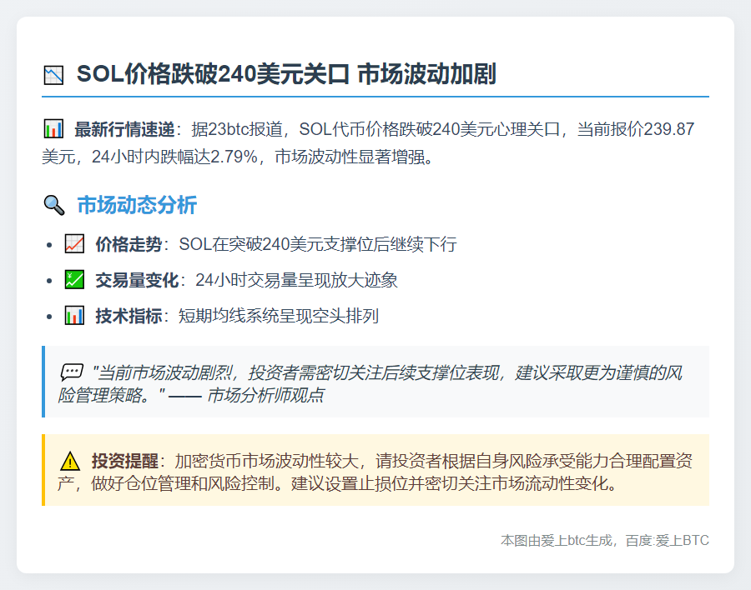Image resolution: width=751 pixels, height=590 pixels.
Task: Click the bar chart icon before 技术指标
Action: 74,316
